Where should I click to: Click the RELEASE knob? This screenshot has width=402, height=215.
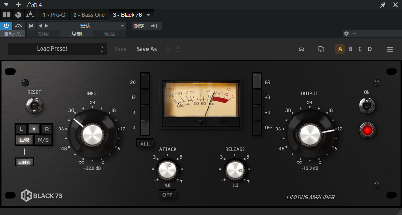(235, 170)
